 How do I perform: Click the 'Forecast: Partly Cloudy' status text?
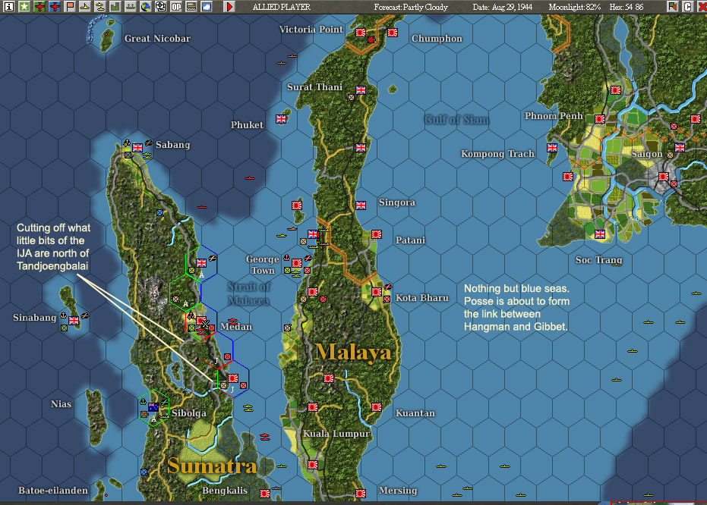411,7
